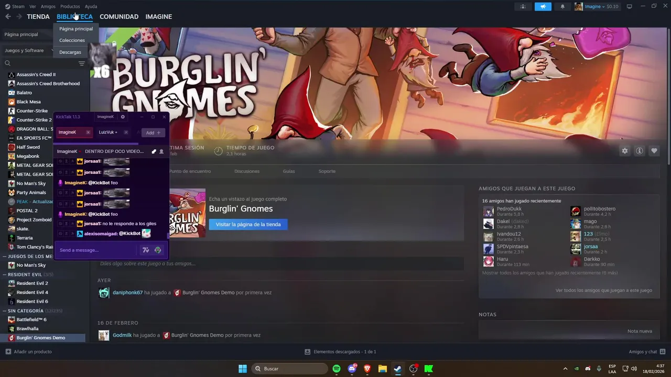671x377 pixels.
Task: Show game info icon on Burglin' Gnomes page
Action: [640, 151]
